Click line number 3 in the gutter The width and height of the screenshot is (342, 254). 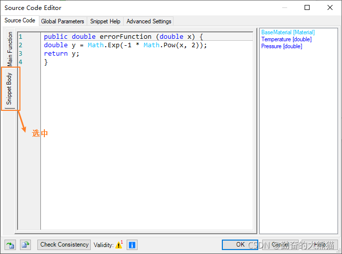[20, 54]
